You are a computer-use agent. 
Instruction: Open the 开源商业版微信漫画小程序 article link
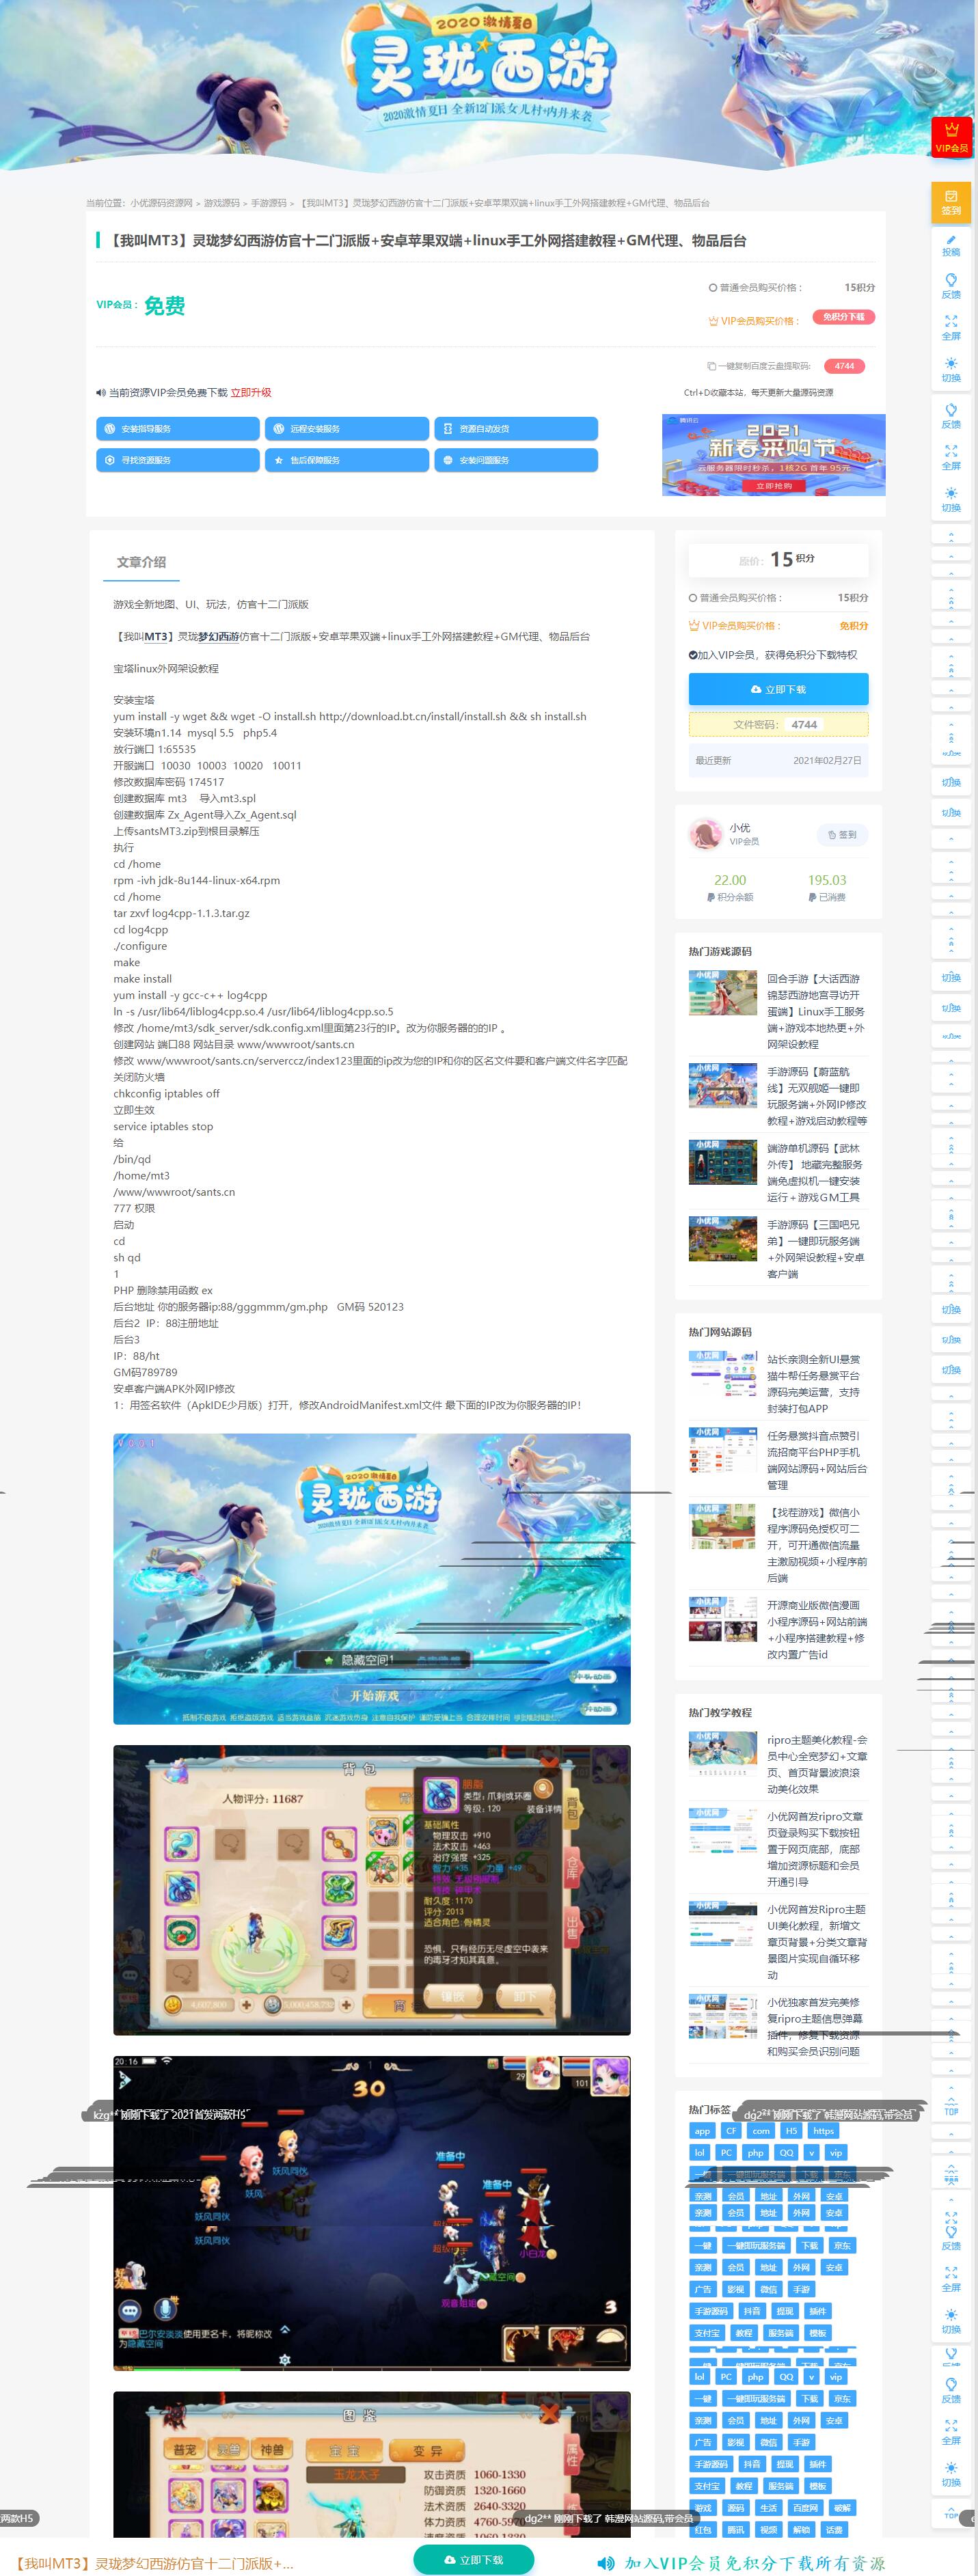816,1630
